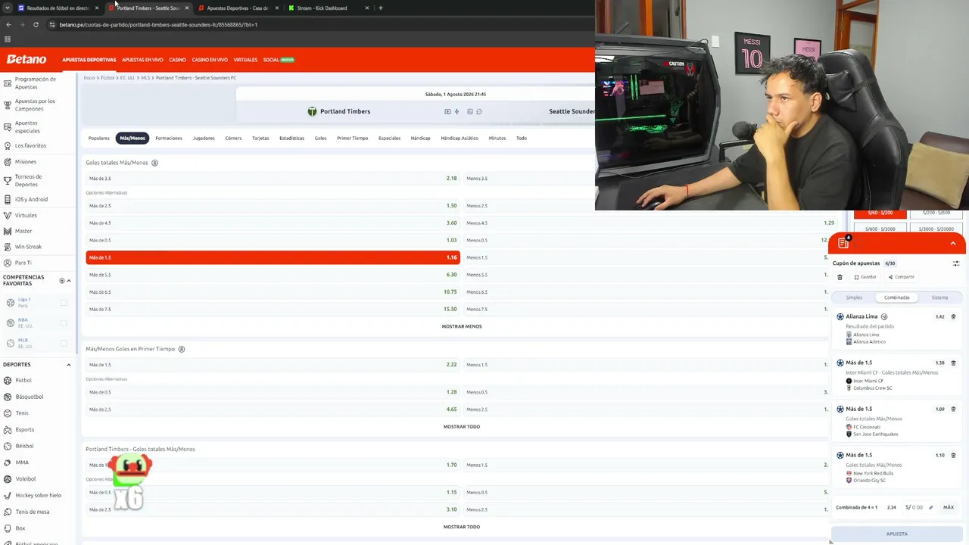969x545 pixels.
Task: Collapse total goals options with Mostrar Menos
Action: pos(462,326)
